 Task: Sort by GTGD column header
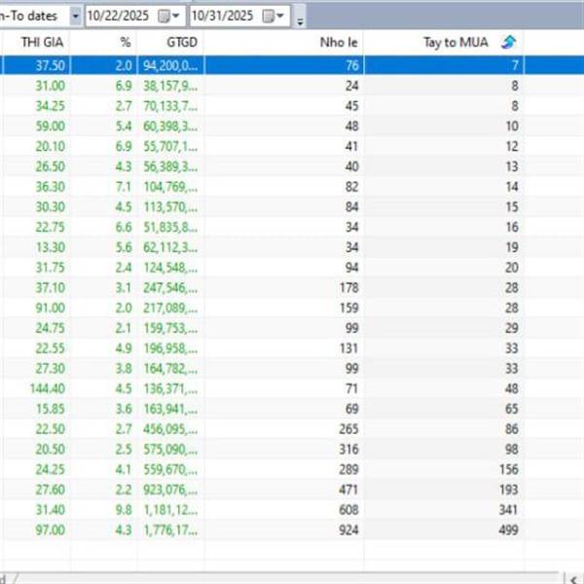[182, 42]
